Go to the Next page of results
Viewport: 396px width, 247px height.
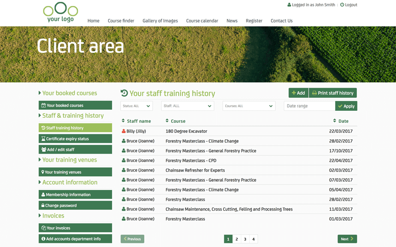pyautogui.click(x=347, y=239)
